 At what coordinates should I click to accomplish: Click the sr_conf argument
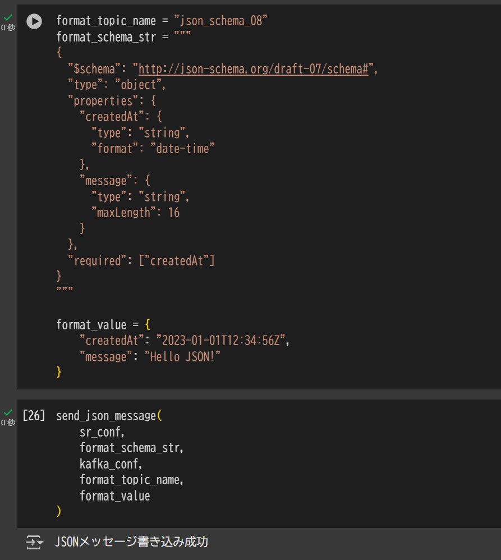[102, 432]
